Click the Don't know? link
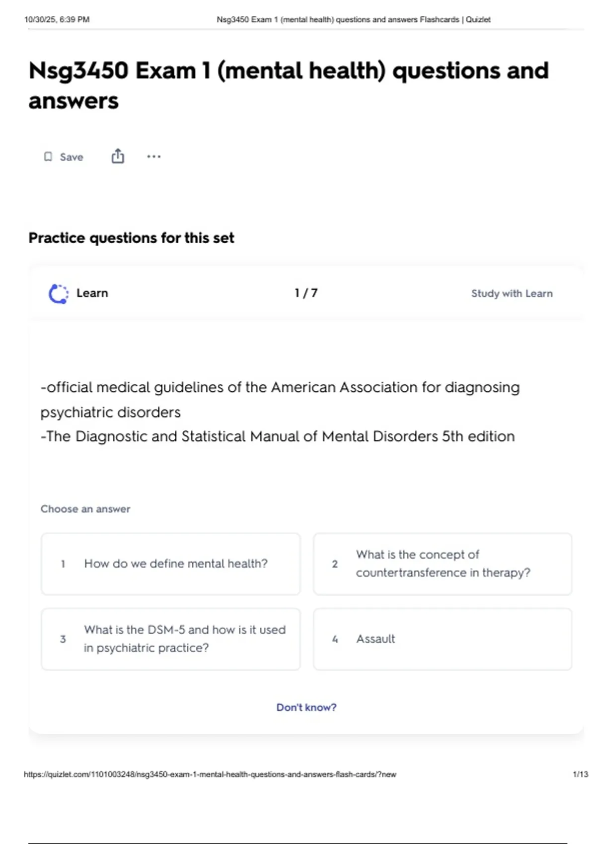596x844 pixels. pos(306,707)
